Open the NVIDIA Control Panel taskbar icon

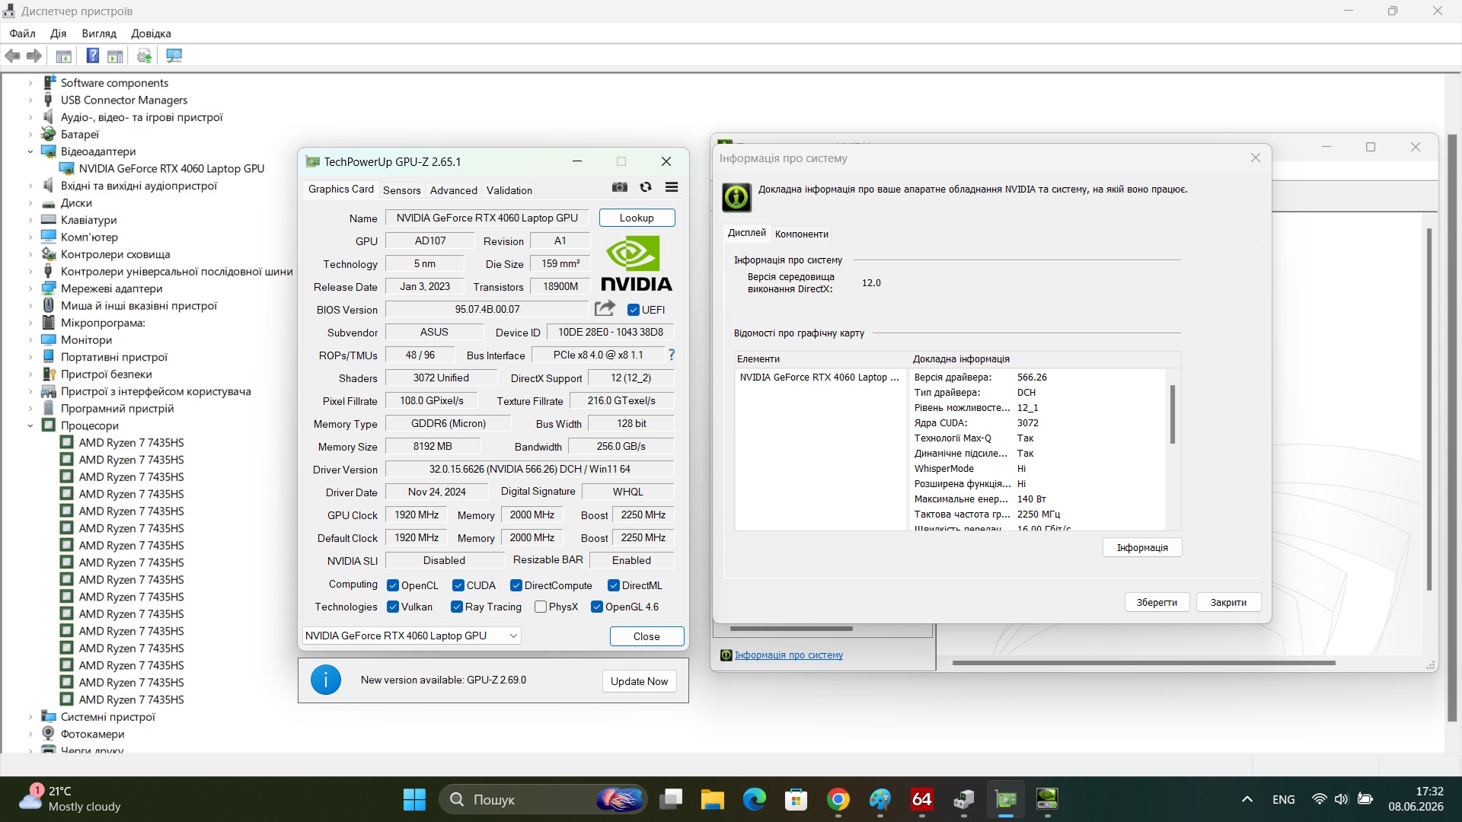point(1048,799)
